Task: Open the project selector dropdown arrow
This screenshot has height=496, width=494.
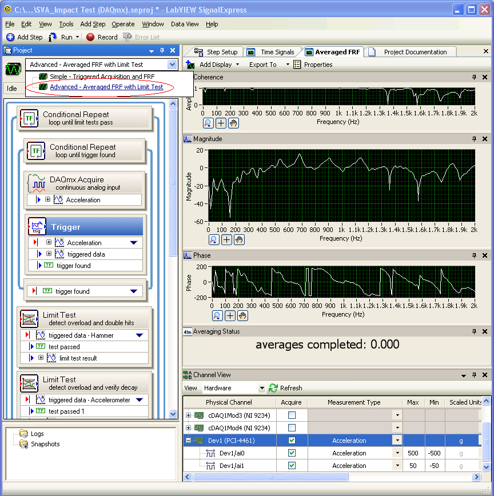Action: point(172,65)
